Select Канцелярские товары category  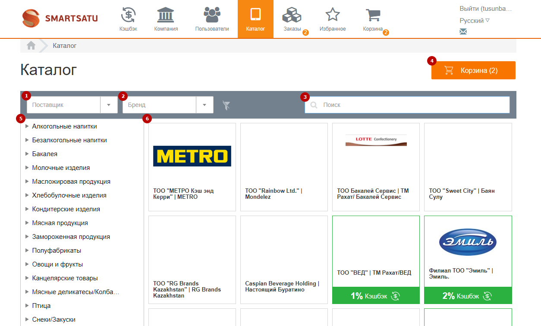click(65, 278)
